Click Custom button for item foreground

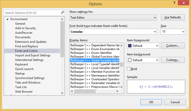(x=173, y=46)
